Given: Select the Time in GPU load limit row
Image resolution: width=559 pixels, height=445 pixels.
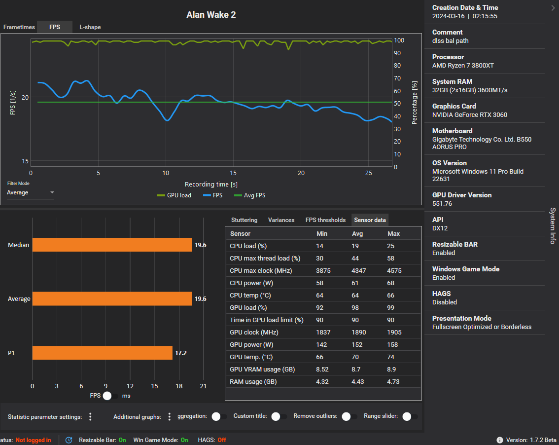Looking at the screenshot, I should pyautogui.click(x=323, y=320).
